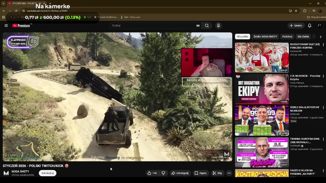
Task: Open options for FAUSTI O HEJCIE video
Action: pos(323,171)
